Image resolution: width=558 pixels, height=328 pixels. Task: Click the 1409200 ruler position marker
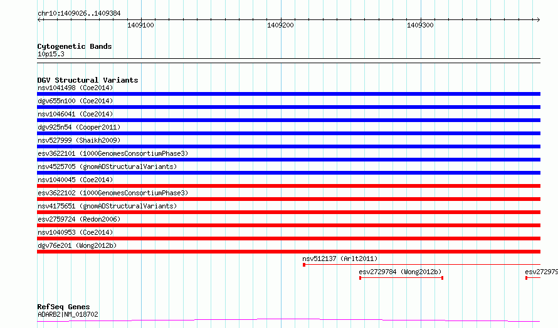[280, 25]
